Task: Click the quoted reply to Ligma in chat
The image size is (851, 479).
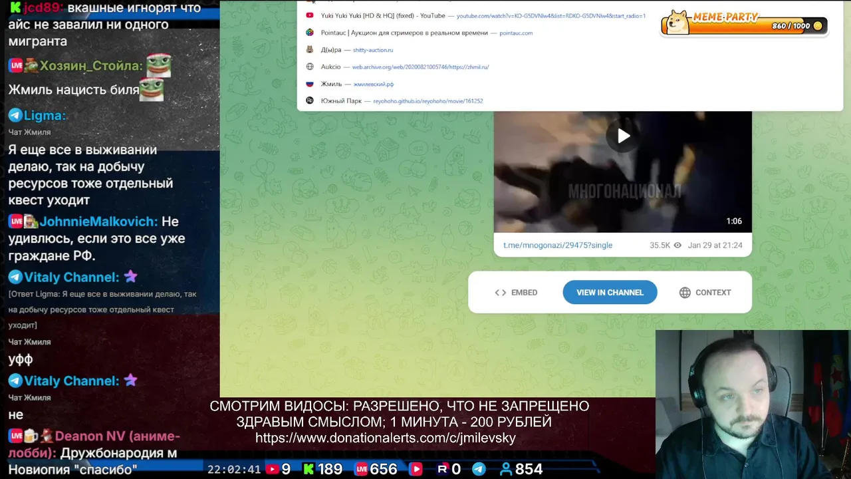Action: pyautogui.click(x=102, y=309)
